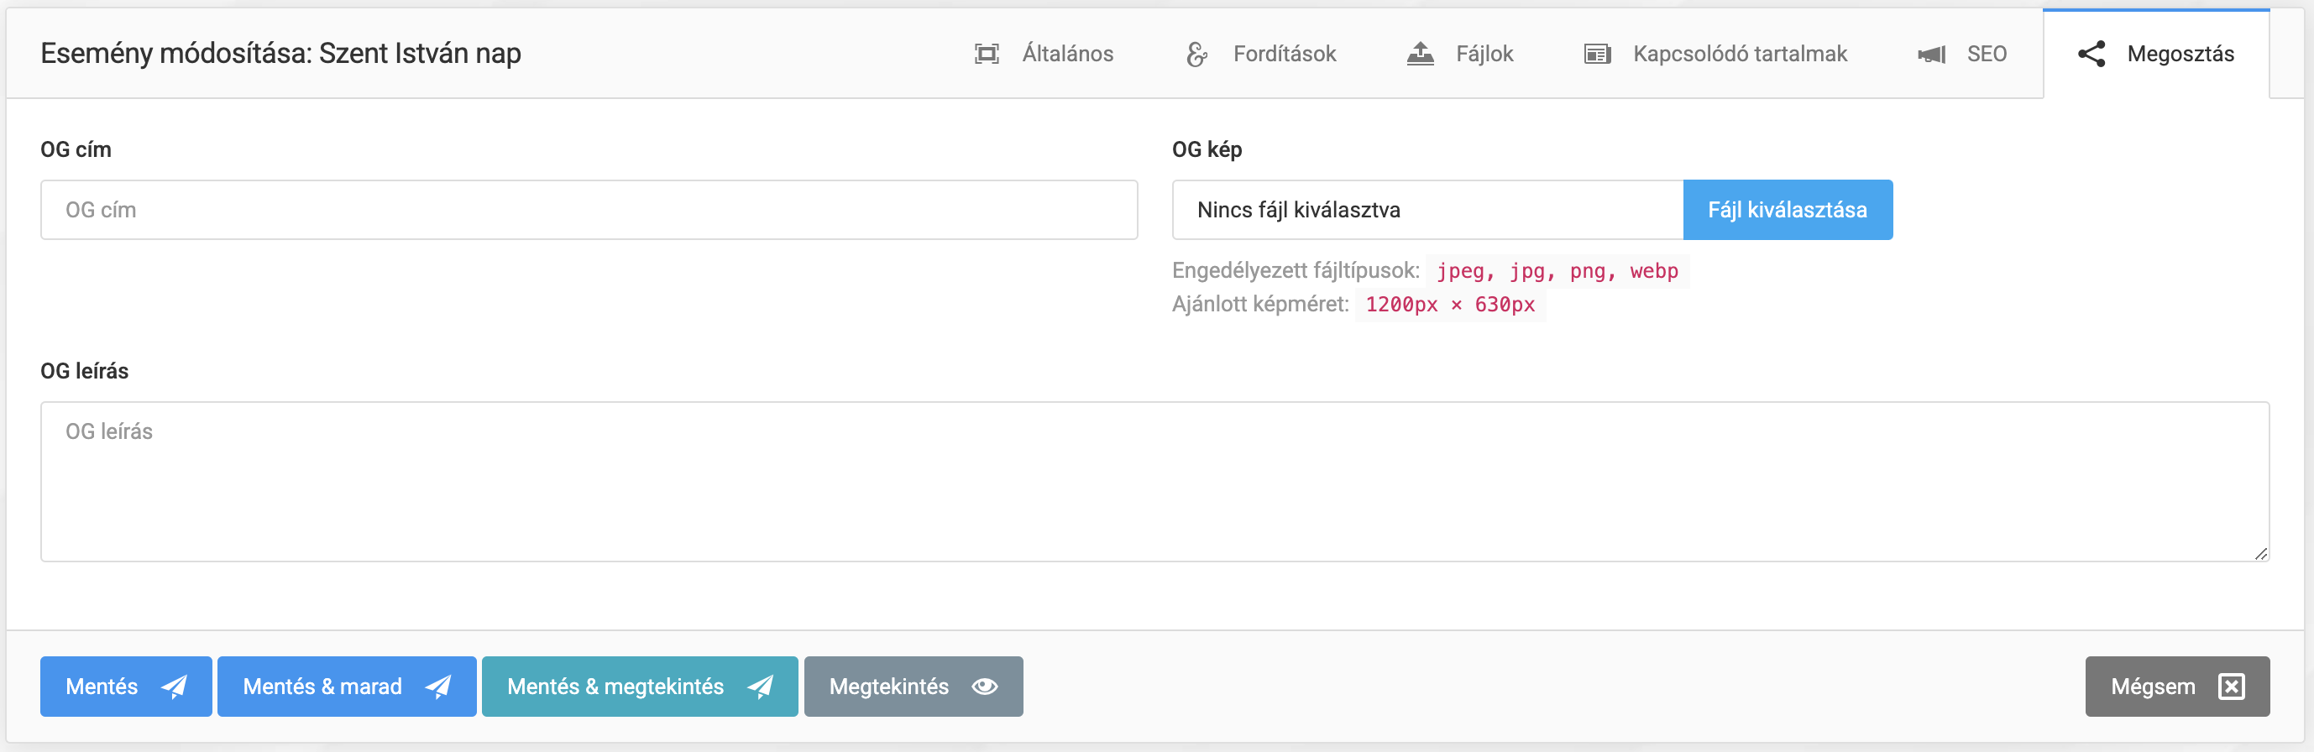Click the Megosztás share icon
The width and height of the screenshot is (2314, 752).
tap(2091, 54)
